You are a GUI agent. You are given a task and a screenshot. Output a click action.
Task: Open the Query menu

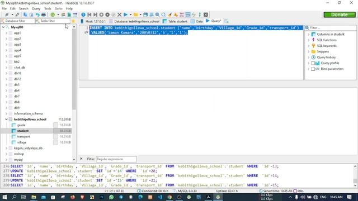(36, 8)
